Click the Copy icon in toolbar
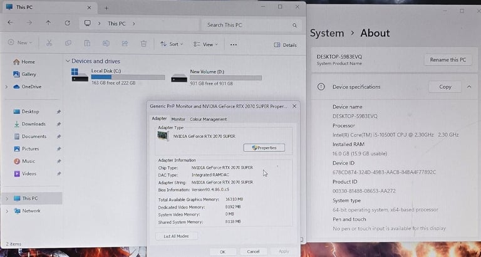 (68, 43)
